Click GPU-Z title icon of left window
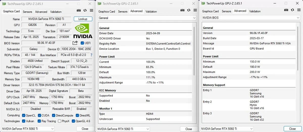 pos(4,4)
